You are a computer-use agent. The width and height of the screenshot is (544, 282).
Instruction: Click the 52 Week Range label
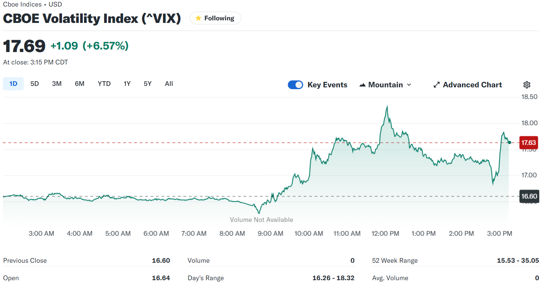point(395,261)
